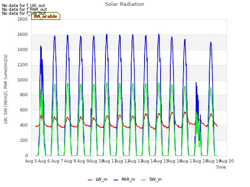Click the 200 y-axis tick label
Screen dimensions: 250x187
tap(24, 140)
